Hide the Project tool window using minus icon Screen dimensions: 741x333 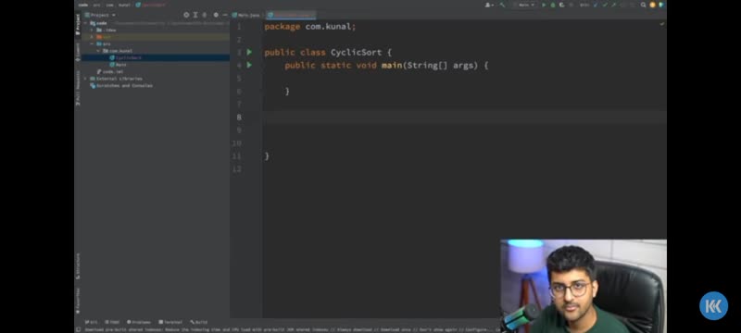coord(225,15)
